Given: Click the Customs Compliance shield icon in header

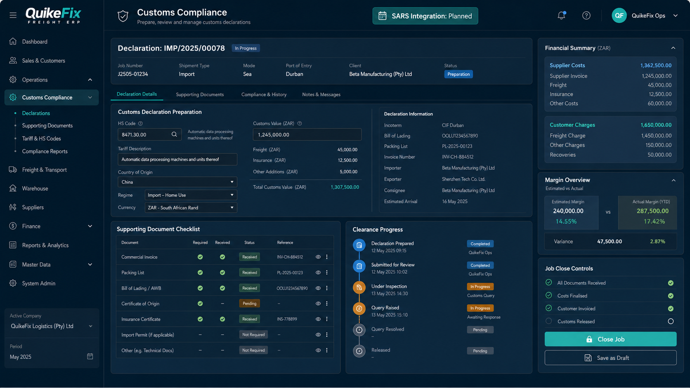Looking at the screenshot, I should 123,16.
